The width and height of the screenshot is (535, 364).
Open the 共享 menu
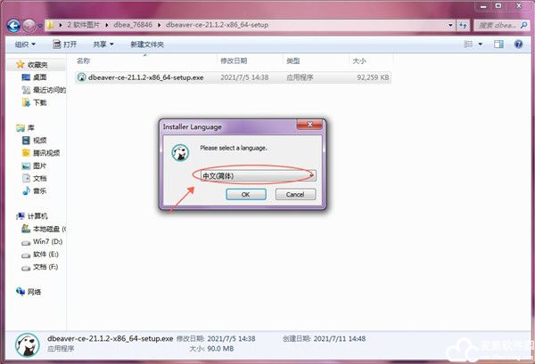point(103,44)
